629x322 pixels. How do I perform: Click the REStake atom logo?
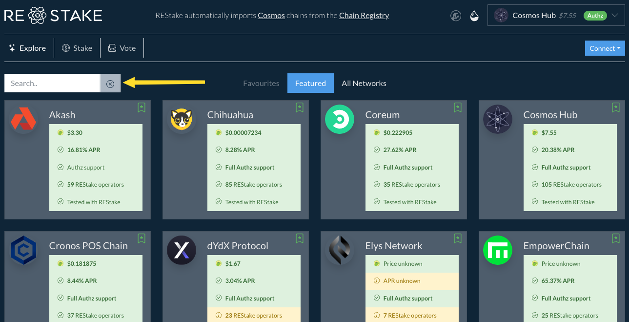click(38, 16)
